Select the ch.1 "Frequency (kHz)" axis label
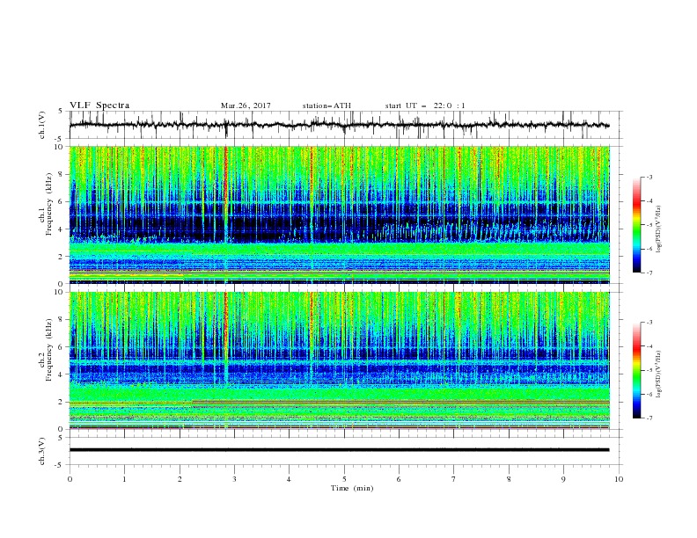 click(x=49, y=205)
